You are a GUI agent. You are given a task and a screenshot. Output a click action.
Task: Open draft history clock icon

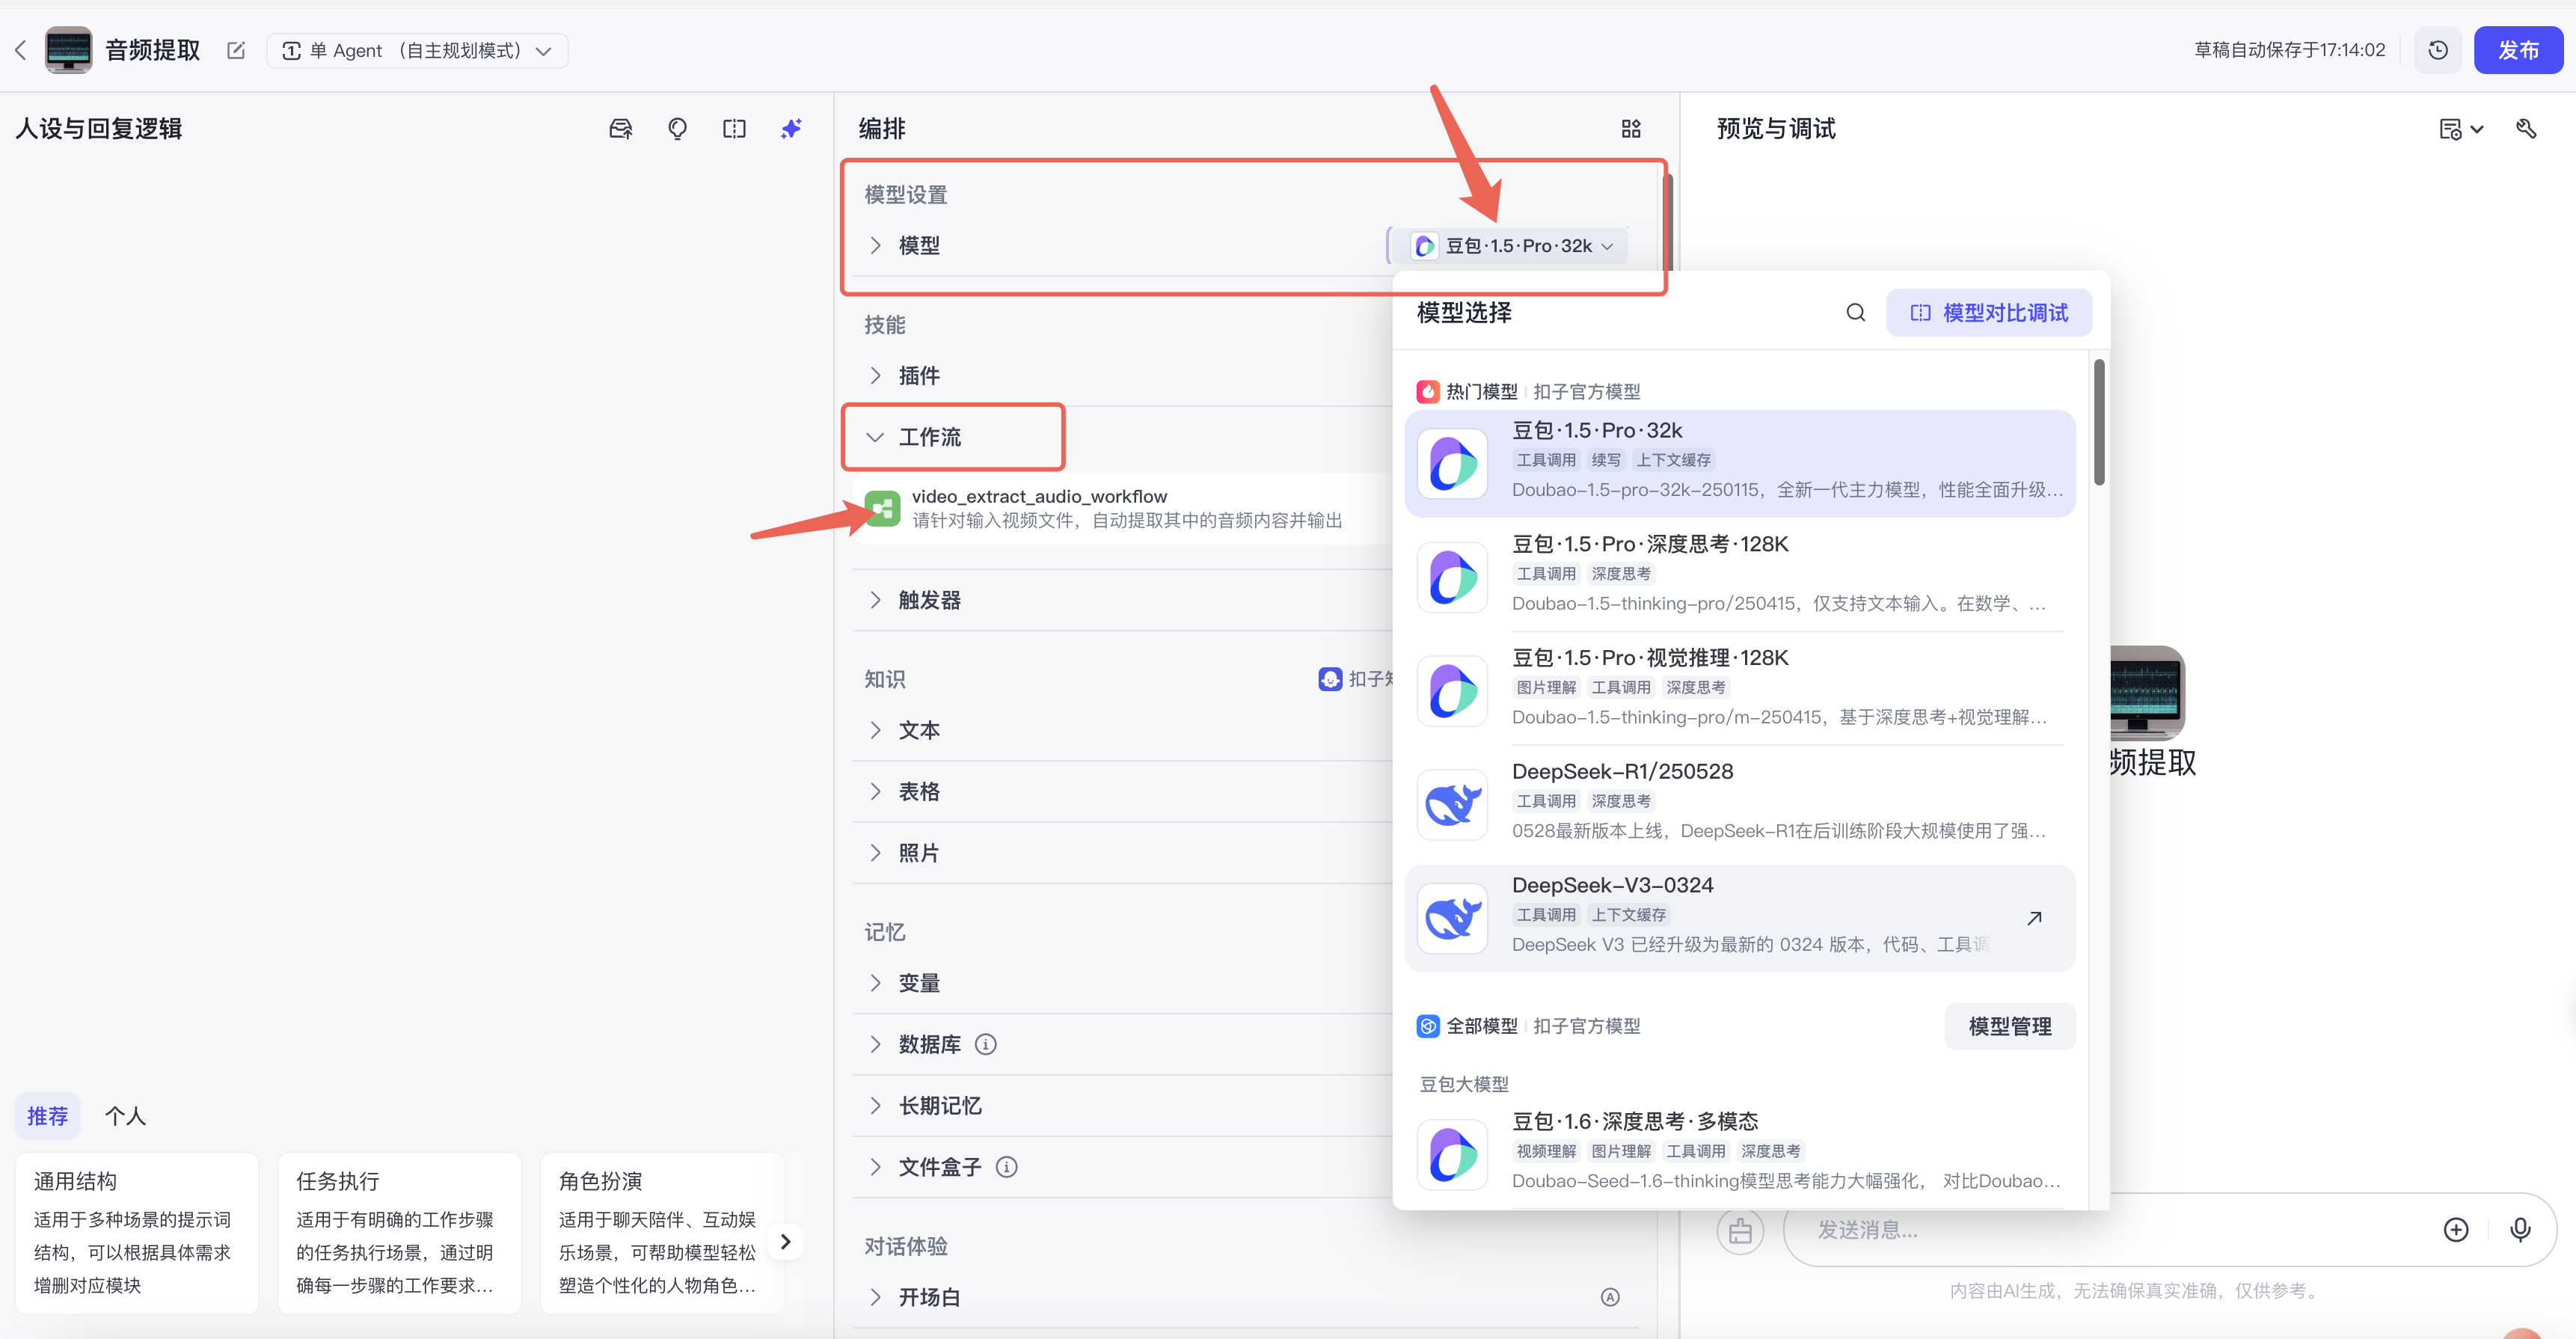tap(2437, 50)
